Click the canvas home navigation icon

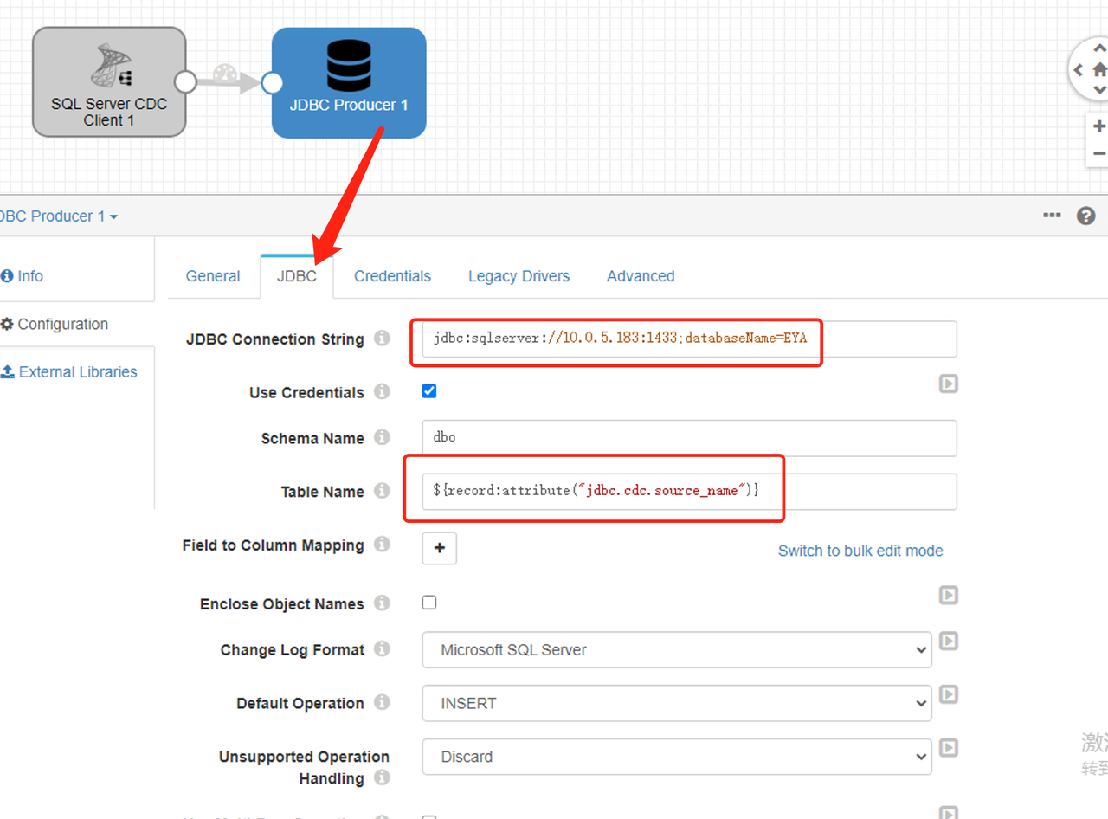point(1099,70)
